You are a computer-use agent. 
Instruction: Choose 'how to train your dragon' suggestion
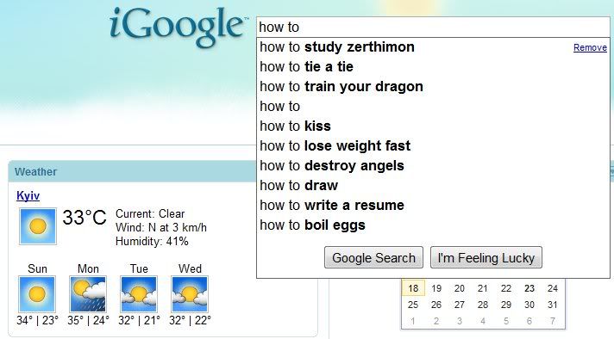(433, 87)
